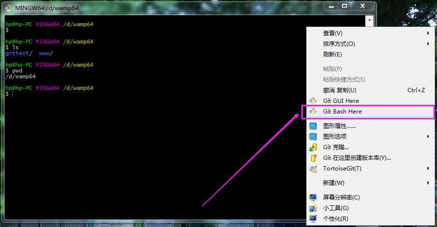Click the 图形属性 graphics icon
The height and width of the screenshot is (227, 437).
(312, 126)
